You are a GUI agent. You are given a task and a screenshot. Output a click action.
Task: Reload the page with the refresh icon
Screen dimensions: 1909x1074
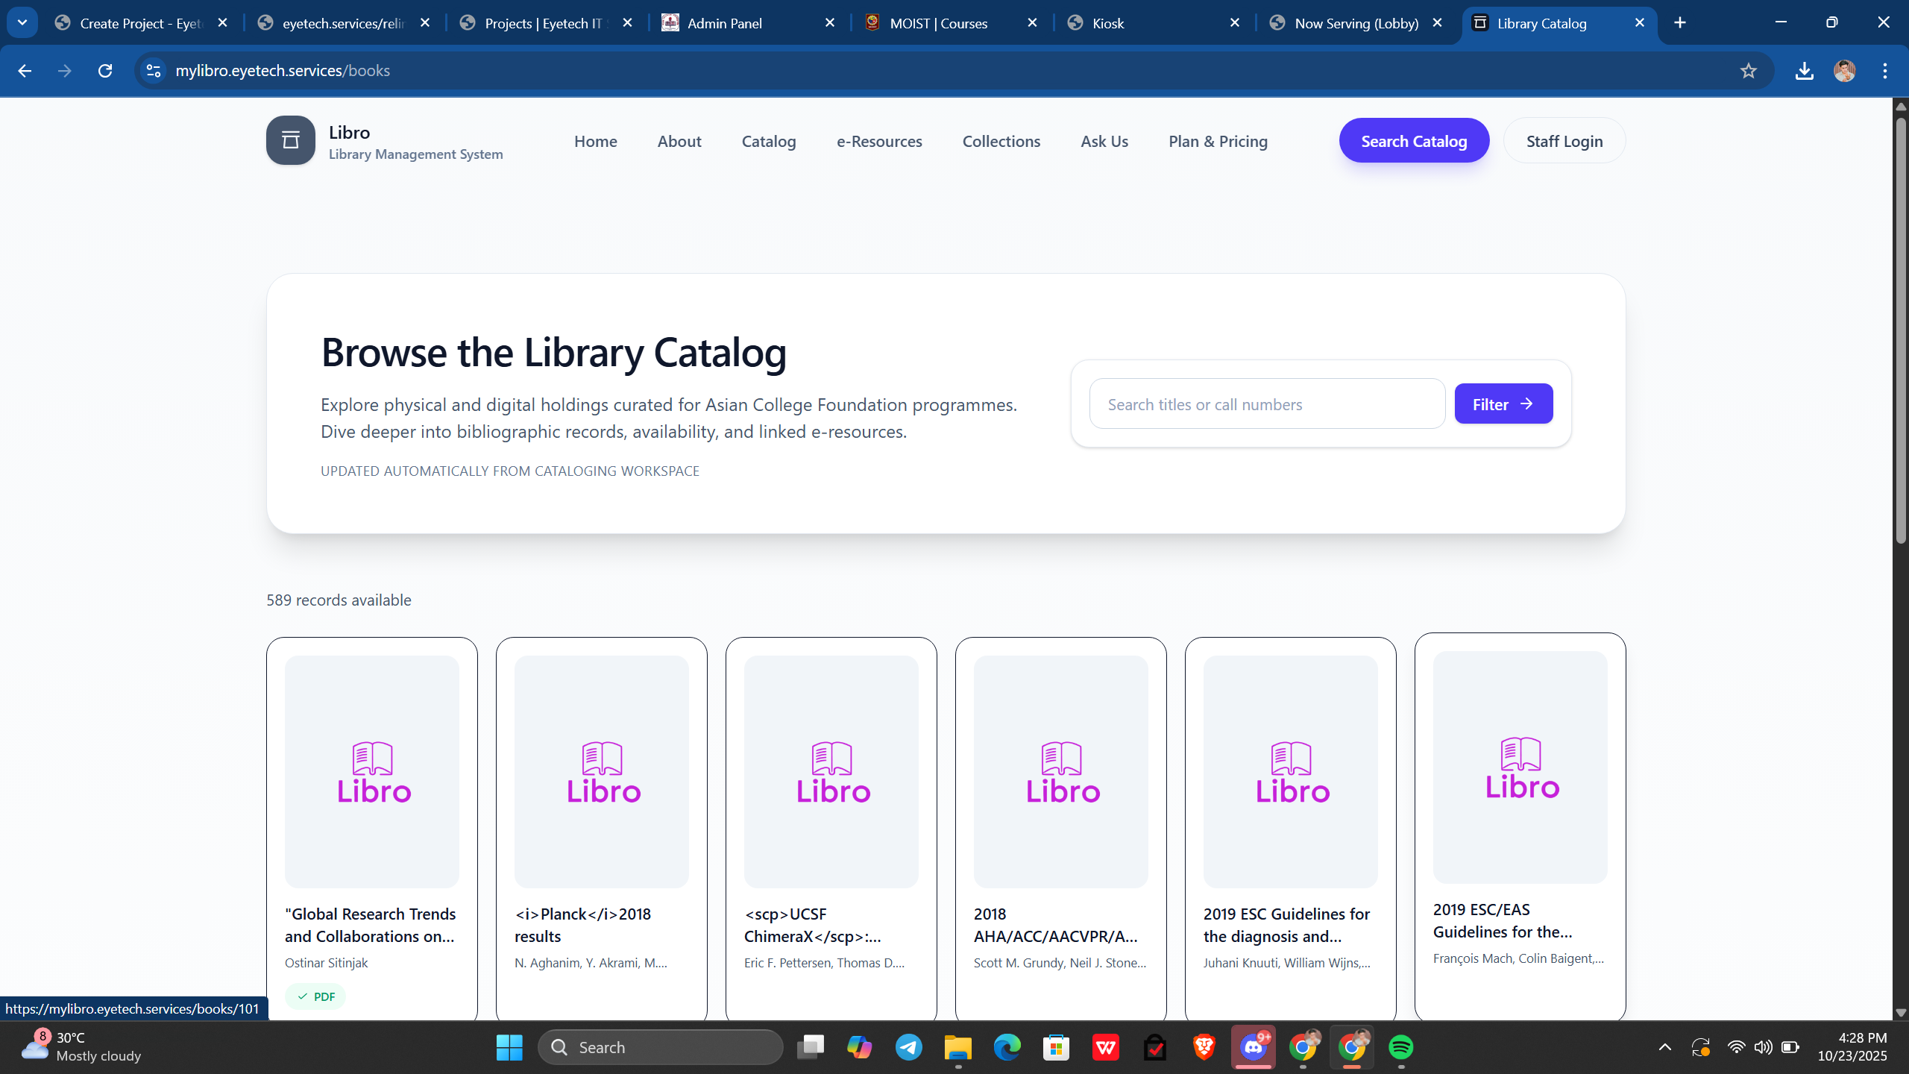105,71
